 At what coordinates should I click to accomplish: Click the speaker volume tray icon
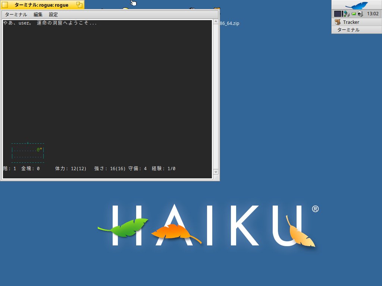361,14
